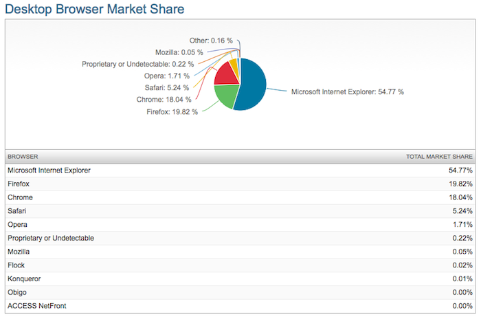Viewport: 481px width, 319px height.
Task: Click pie label 'Proprietary or Undetectable: 0.22 %'
Action: point(137,64)
